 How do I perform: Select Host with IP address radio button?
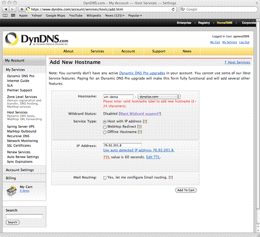tap(105, 122)
